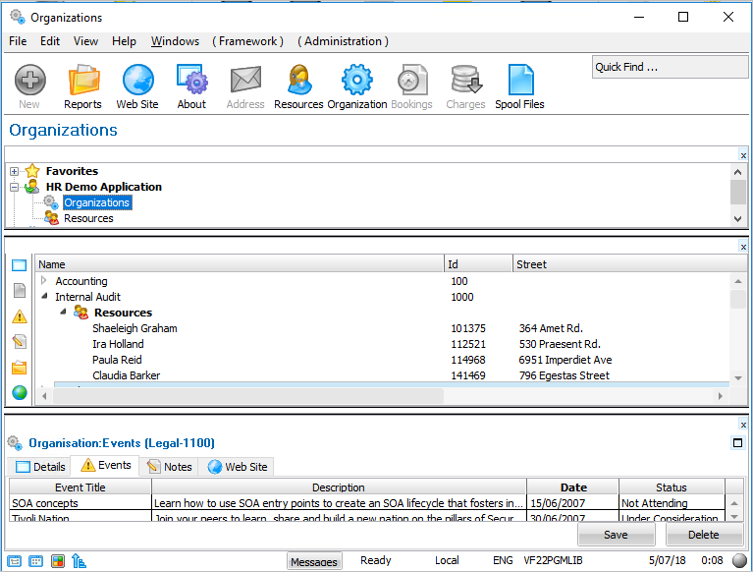Expand the Accounting row in the list
Viewport: 753px width, 572px height.
[43, 281]
